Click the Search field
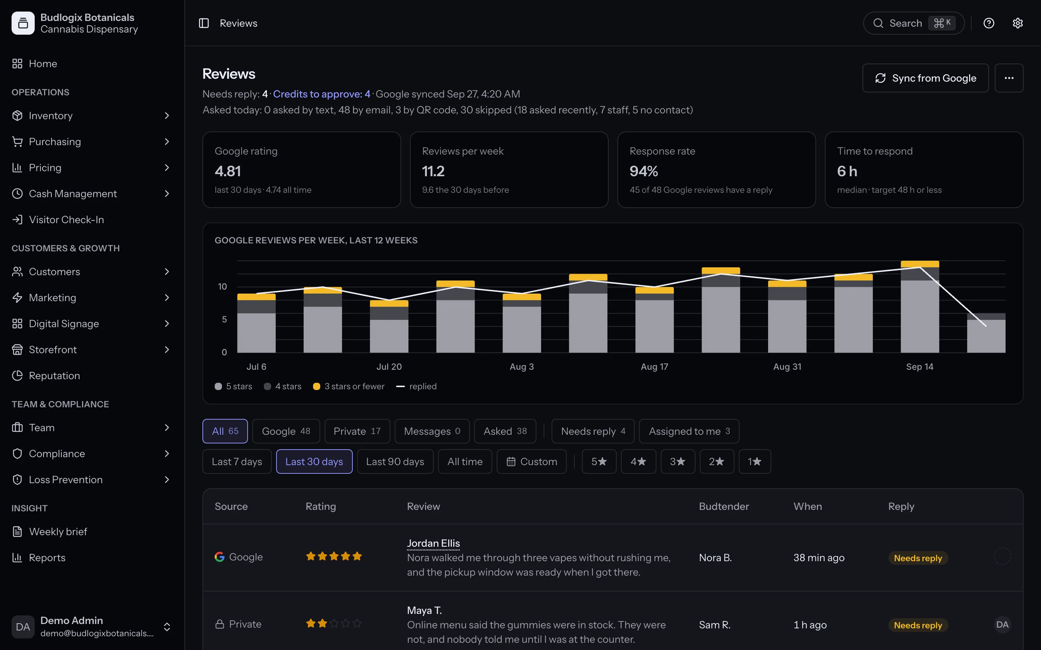Viewport: 1041px width, 650px height. coord(914,23)
